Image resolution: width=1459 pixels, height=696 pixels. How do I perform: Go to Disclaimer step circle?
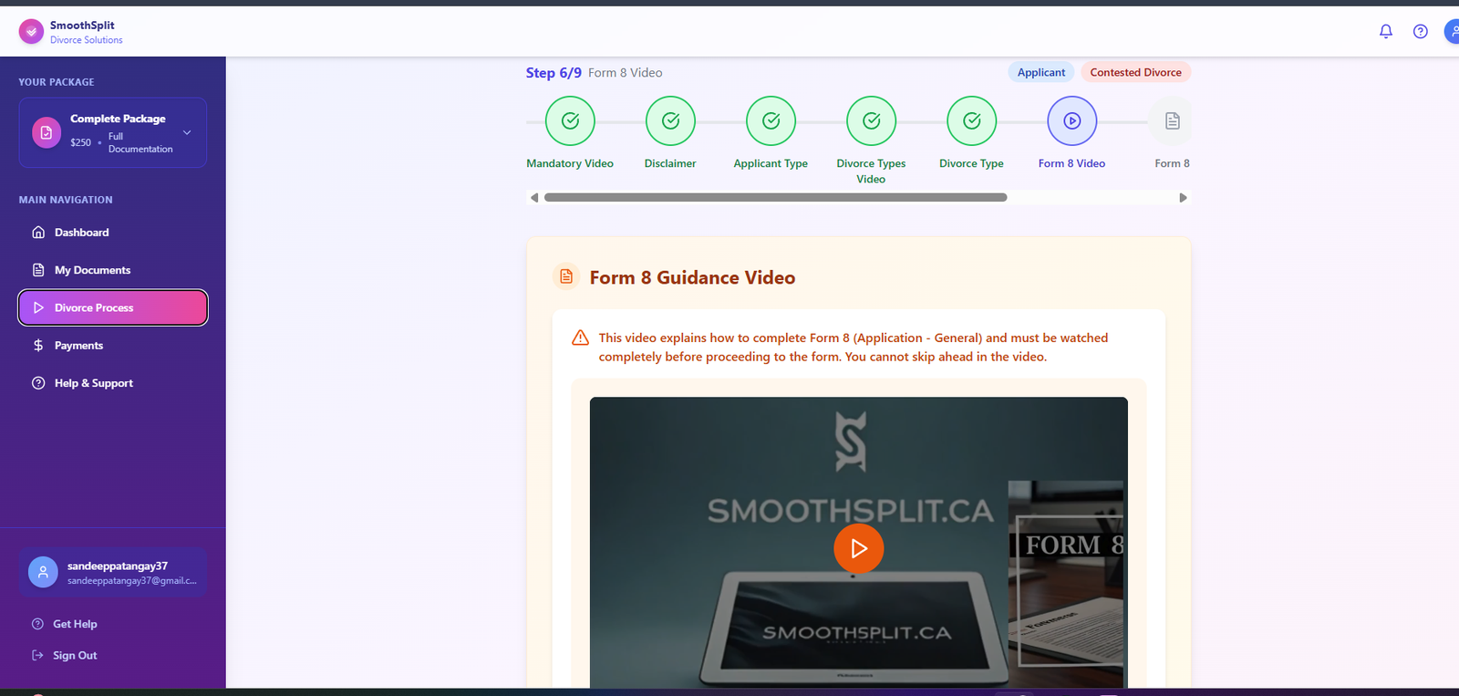click(670, 120)
